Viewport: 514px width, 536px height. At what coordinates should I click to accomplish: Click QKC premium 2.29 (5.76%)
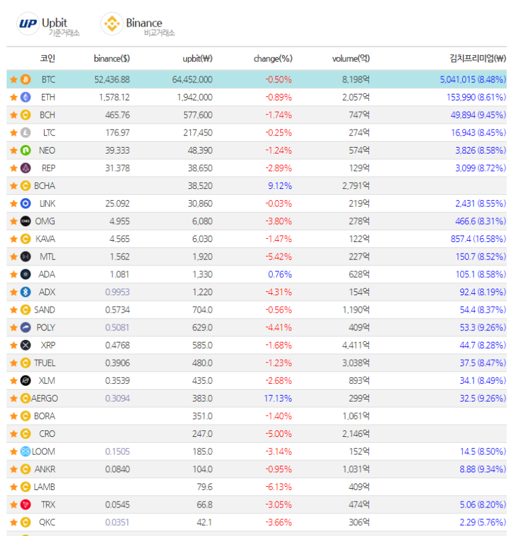tap(483, 522)
